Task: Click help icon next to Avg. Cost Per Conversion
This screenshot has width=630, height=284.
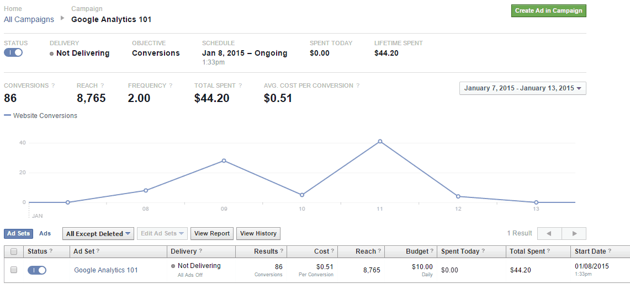Action: click(x=358, y=86)
